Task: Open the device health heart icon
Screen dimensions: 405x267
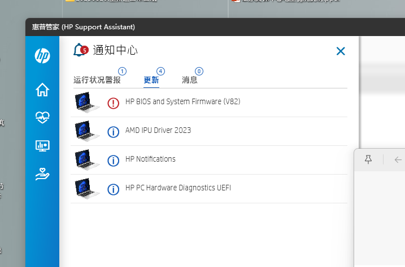Action: coord(42,117)
